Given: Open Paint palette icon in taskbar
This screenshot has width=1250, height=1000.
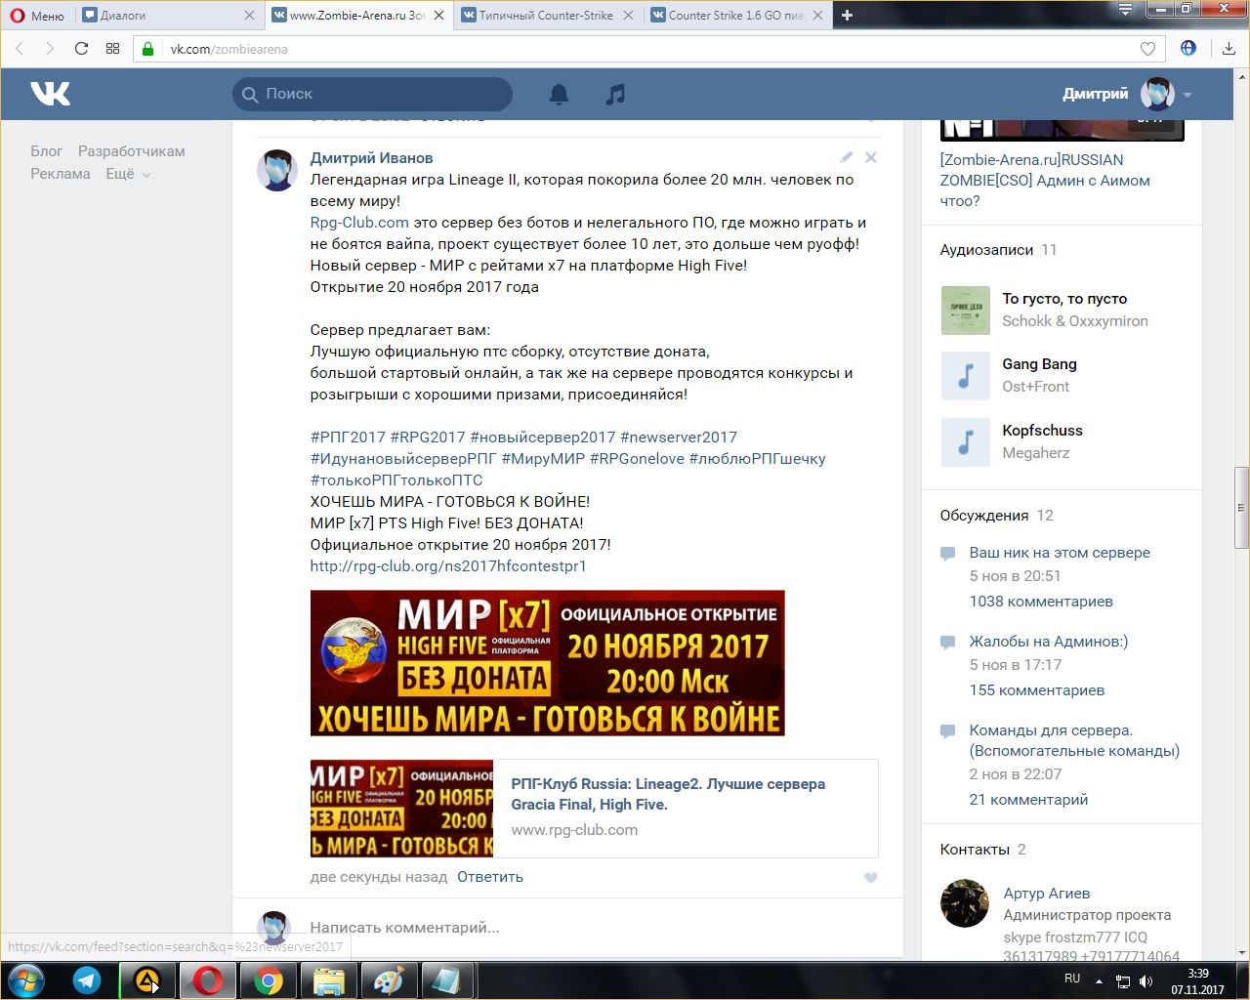Looking at the screenshot, I should pos(390,980).
